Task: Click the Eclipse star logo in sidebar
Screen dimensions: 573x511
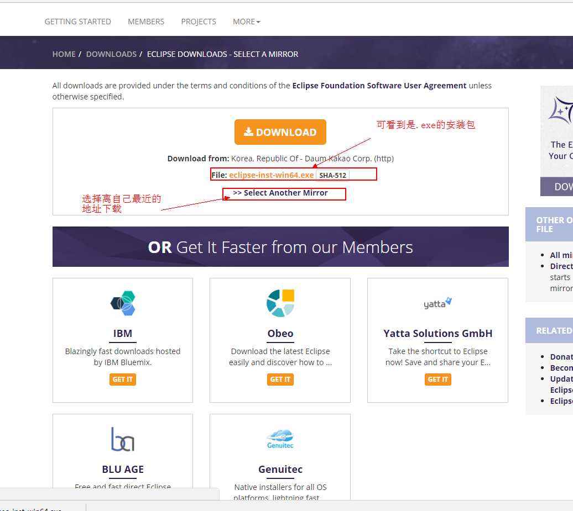Action: [x=561, y=109]
